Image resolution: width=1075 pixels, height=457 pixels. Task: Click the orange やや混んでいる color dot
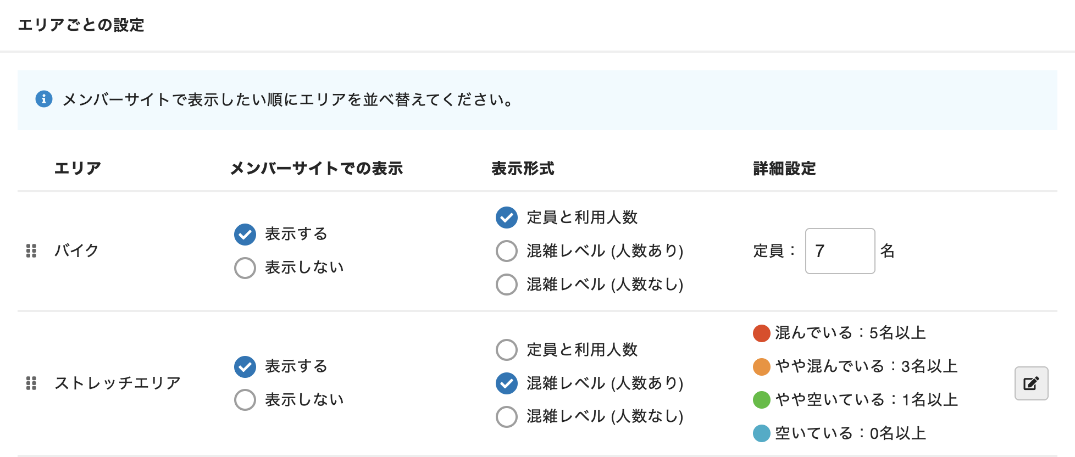762,366
